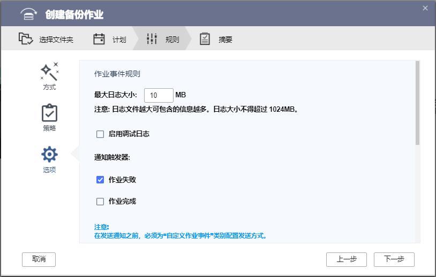
Task: Click the 方式 label in sidebar
Action: click(x=49, y=87)
